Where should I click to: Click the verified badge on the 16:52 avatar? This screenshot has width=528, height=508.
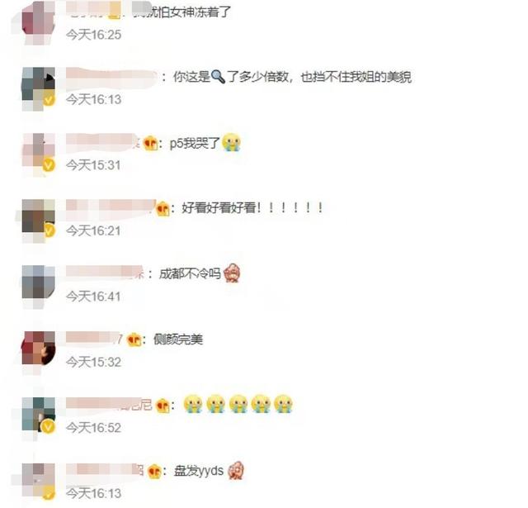[48, 427]
